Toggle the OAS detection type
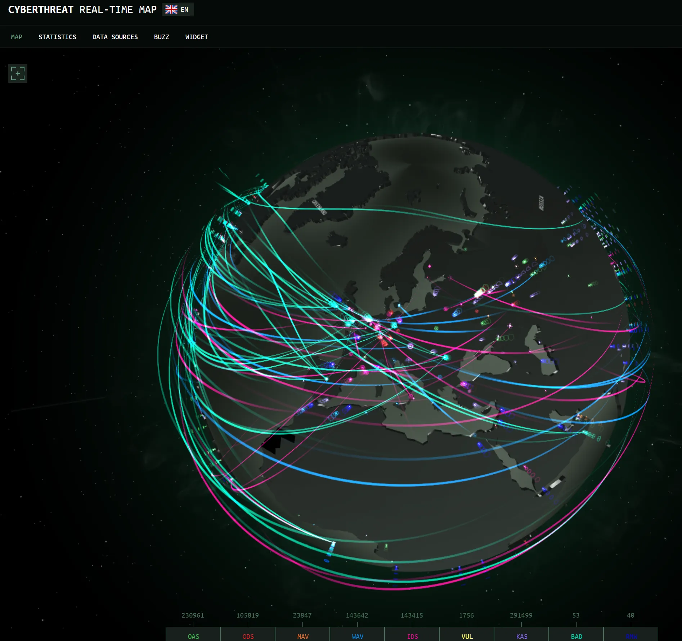 point(193,636)
